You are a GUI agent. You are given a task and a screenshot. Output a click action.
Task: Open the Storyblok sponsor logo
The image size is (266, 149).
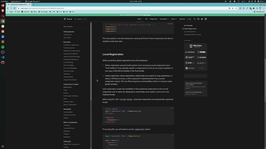[x=201, y=58]
